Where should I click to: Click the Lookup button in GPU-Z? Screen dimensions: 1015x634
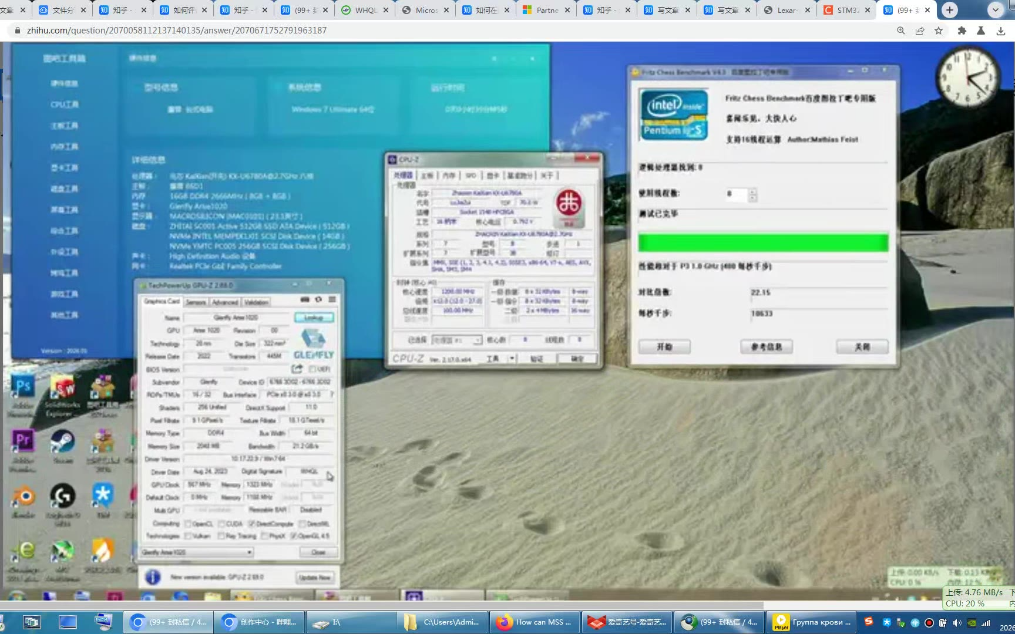(x=314, y=318)
